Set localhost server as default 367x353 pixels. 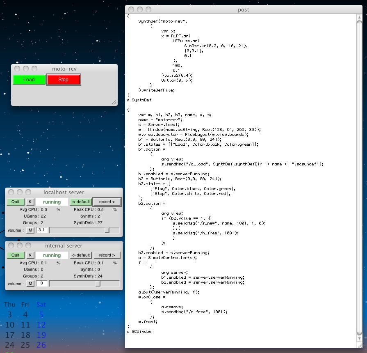point(80,202)
